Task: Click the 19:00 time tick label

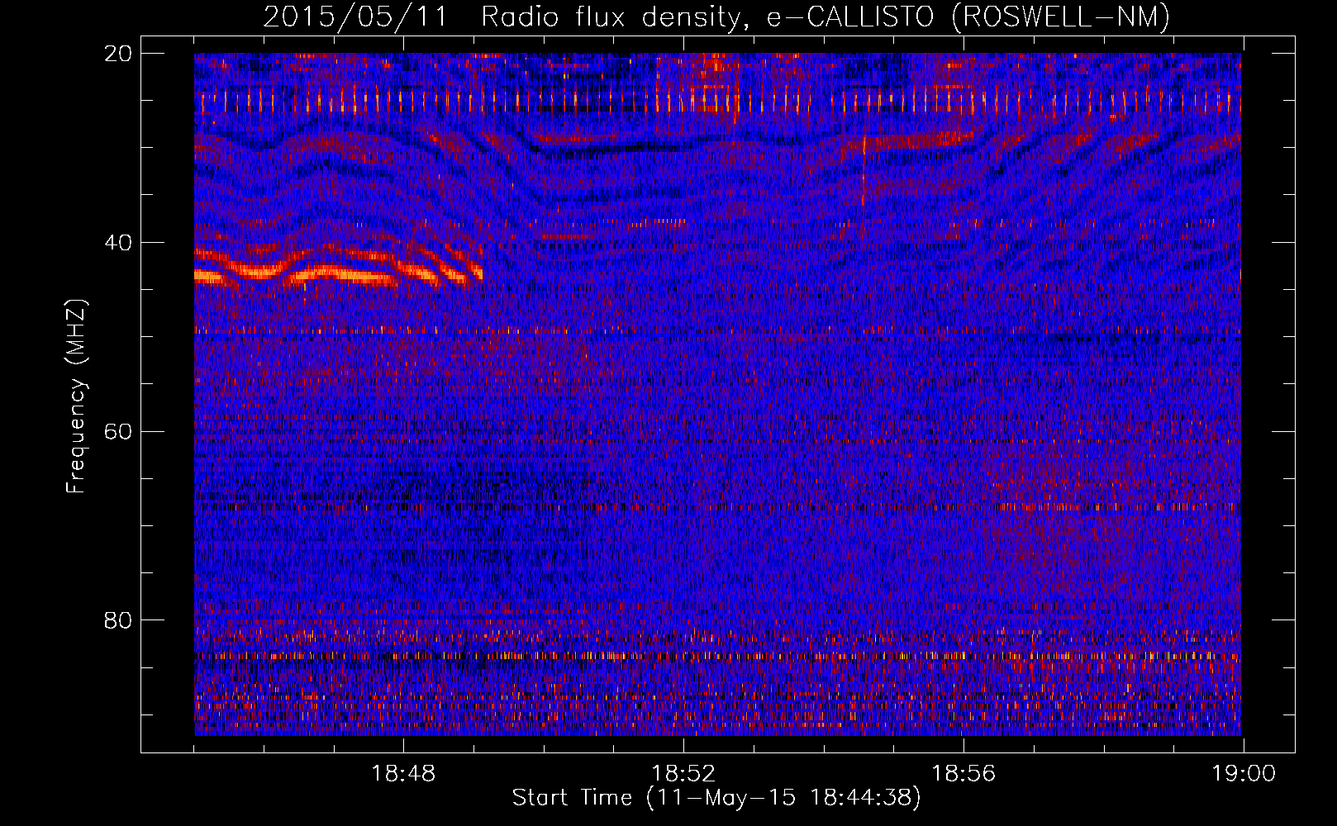Action: [x=1243, y=774]
